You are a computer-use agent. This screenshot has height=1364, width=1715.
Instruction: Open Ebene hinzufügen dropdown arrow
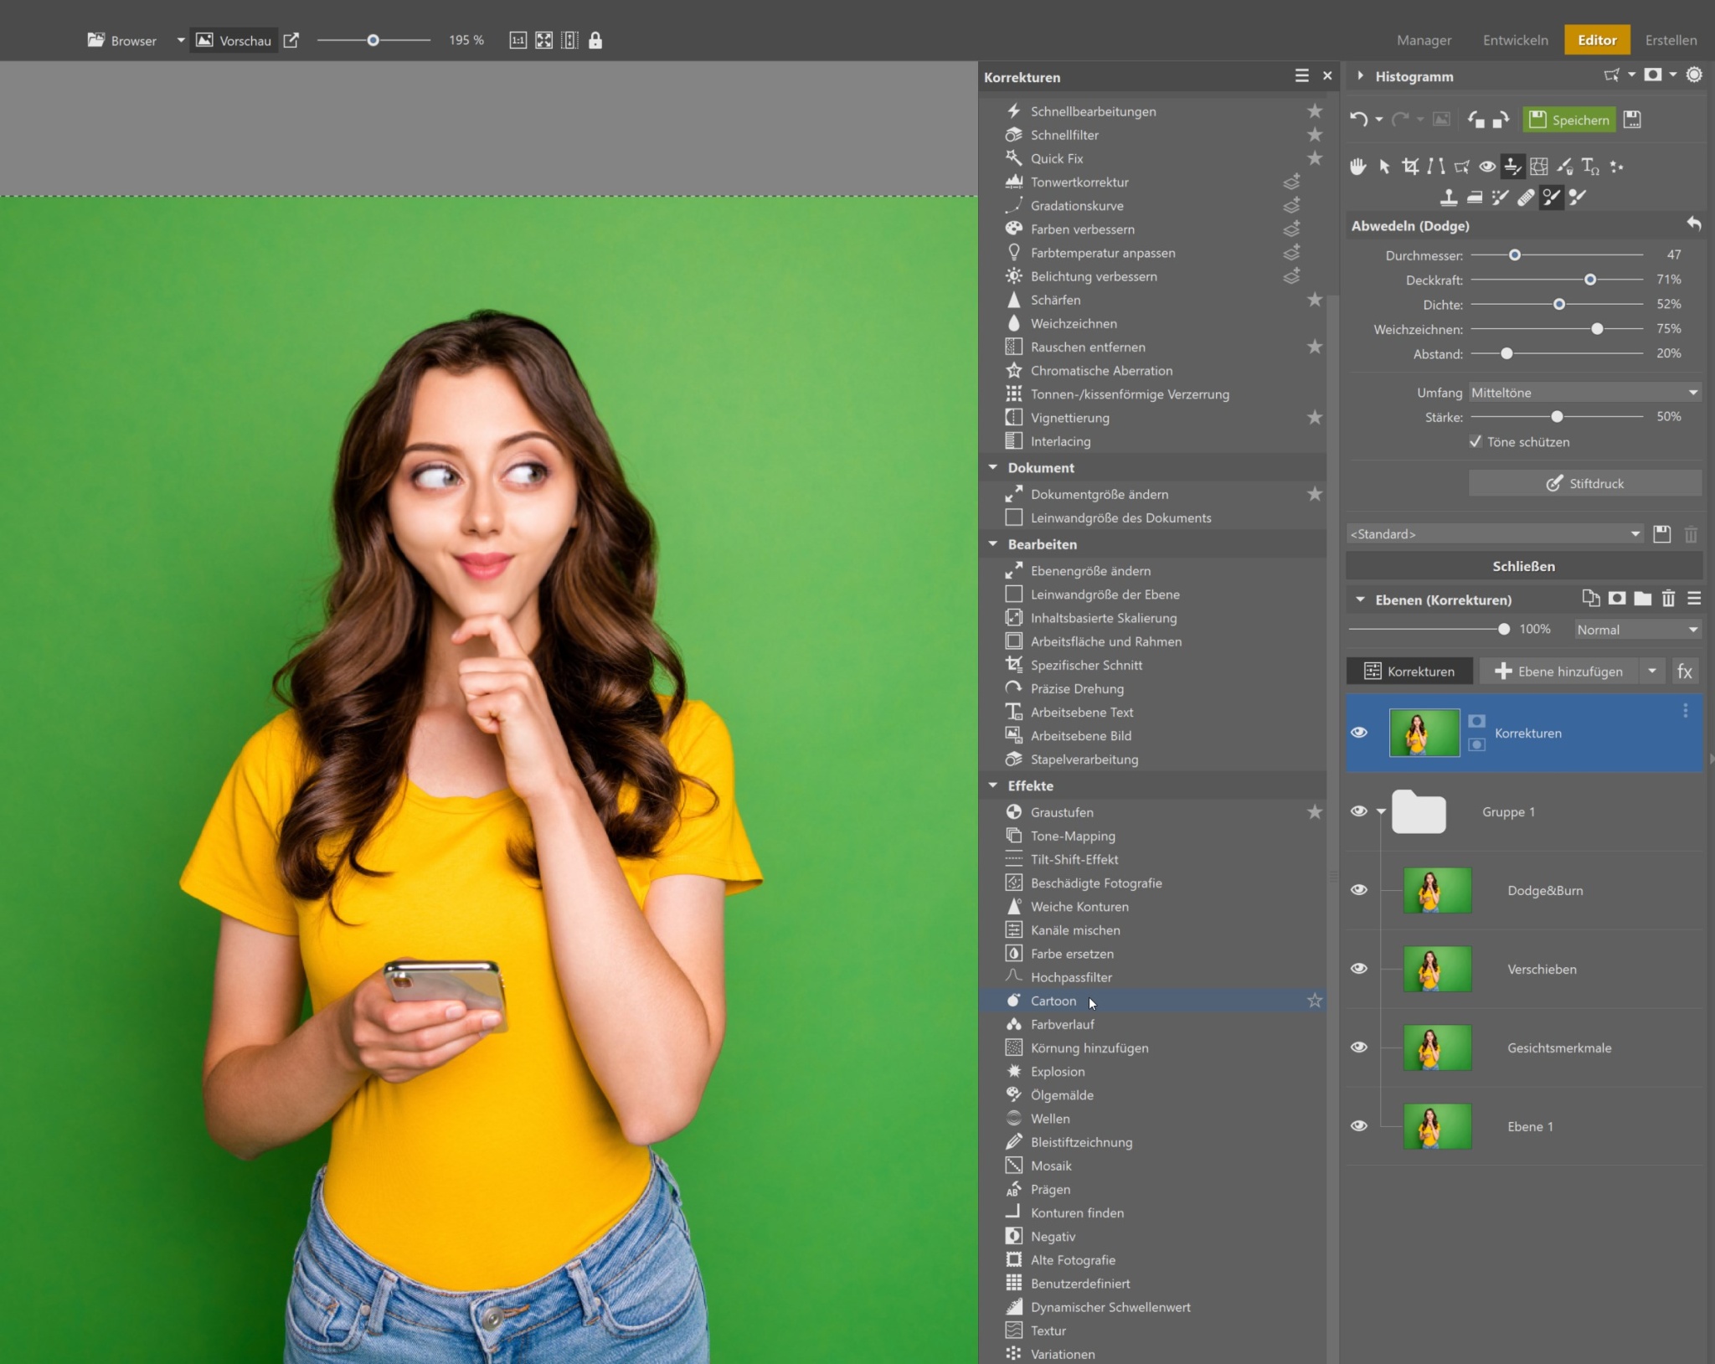tap(1651, 672)
